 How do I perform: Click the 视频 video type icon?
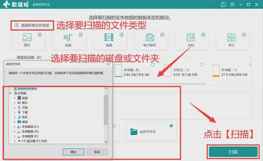pos(109,37)
